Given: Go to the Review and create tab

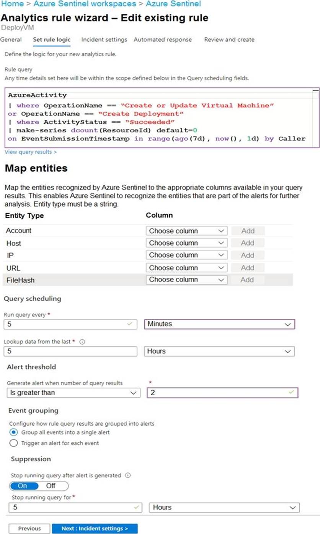Looking at the screenshot, I should [x=229, y=39].
